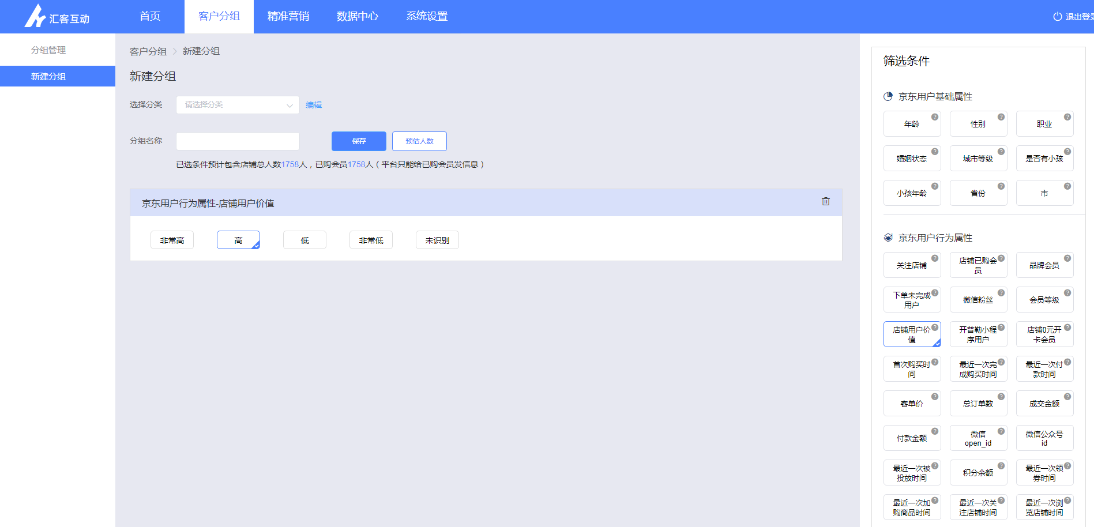Add the 开普勒小程序用户 filter condition
The height and width of the screenshot is (527, 1094).
point(978,334)
